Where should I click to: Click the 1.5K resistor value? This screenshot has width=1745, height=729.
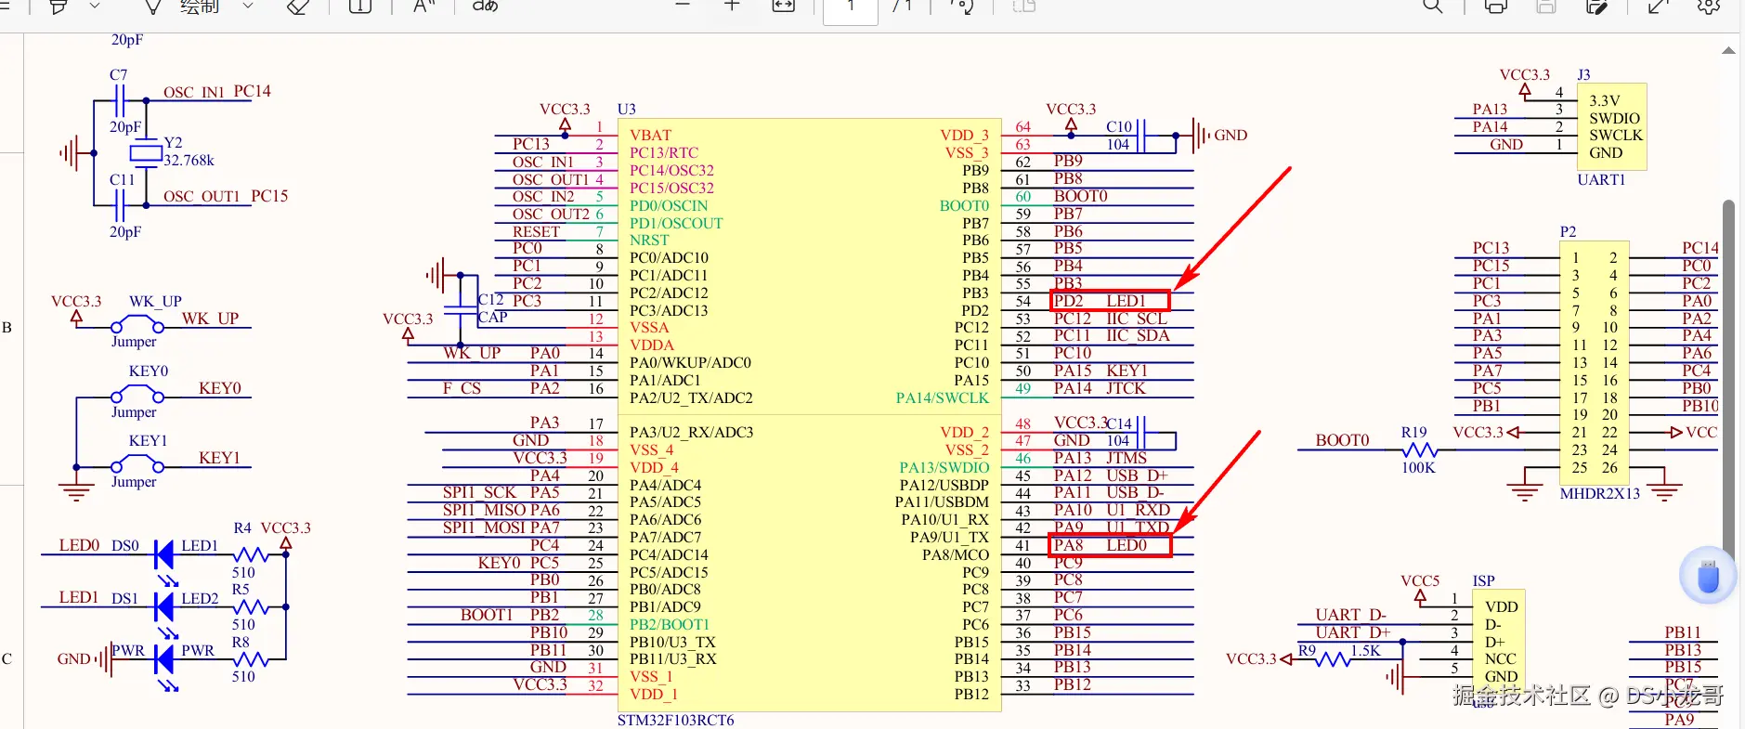[1365, 650]
